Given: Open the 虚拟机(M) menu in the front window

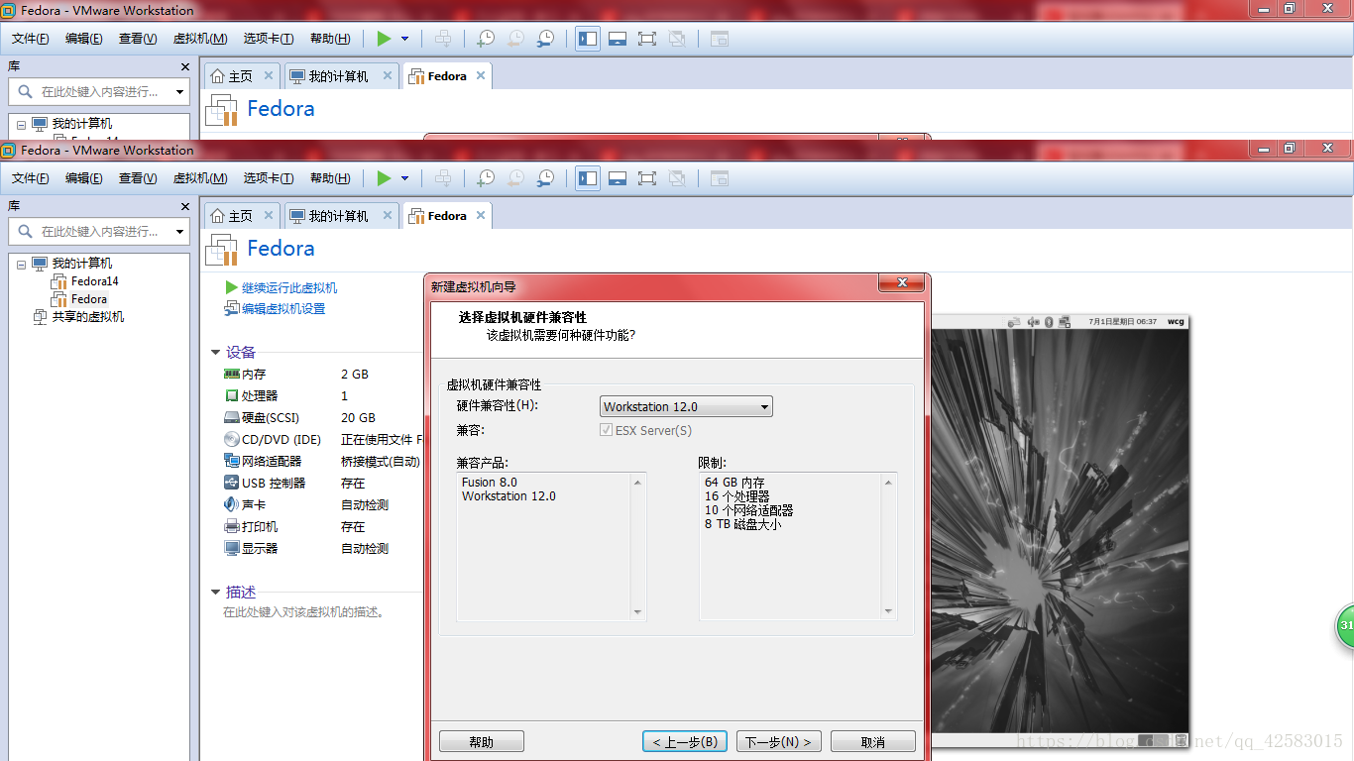Looking at the screenshot, I should [x=200, y=178].
